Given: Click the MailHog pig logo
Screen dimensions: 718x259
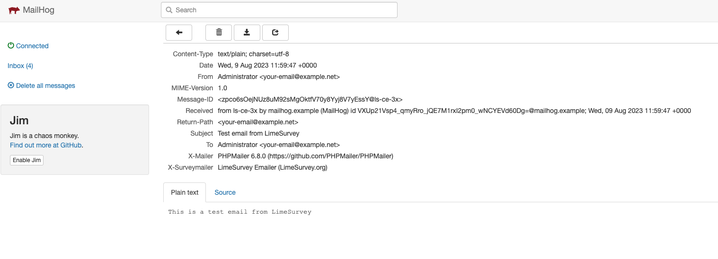Looking at the screenshot, I should pos(14,10).
